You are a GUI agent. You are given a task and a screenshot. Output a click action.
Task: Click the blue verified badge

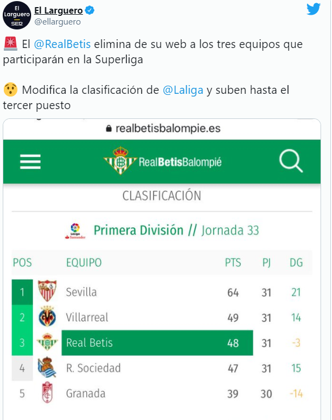[90, 10]
